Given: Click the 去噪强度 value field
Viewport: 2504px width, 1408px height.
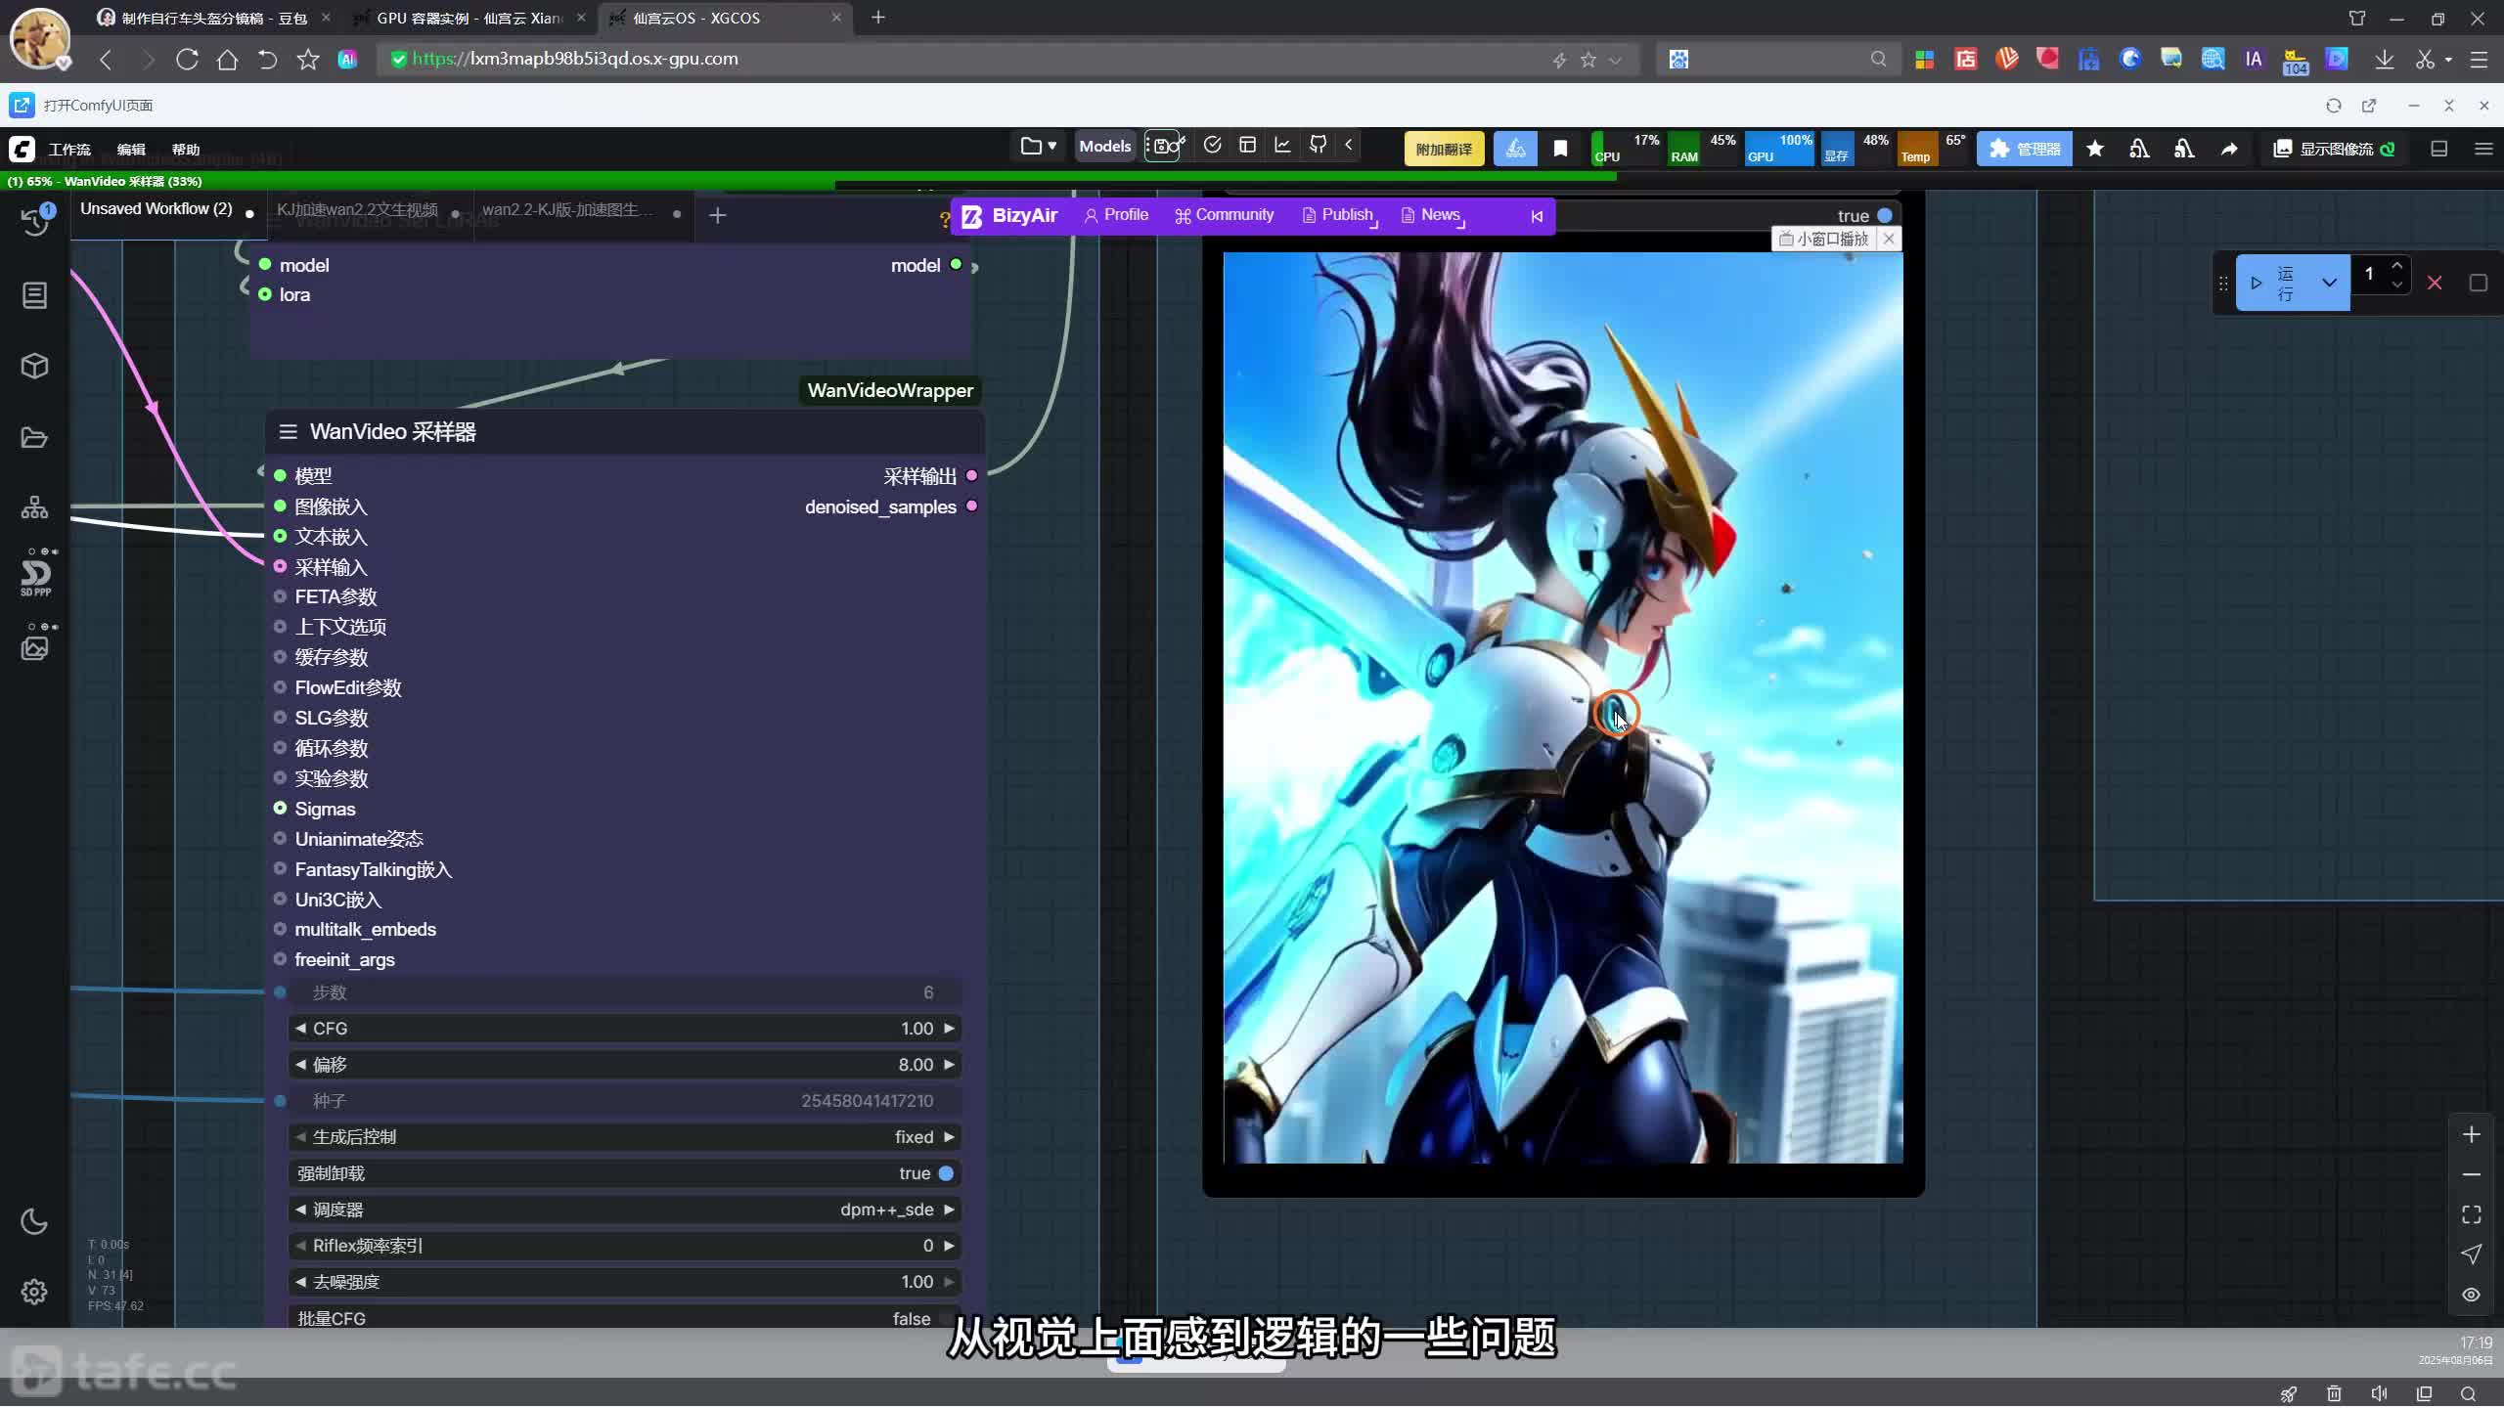Looking at the screenshot, I should pos(625,1282).
